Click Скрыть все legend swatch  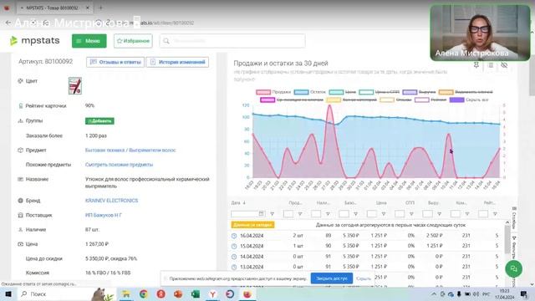click(x=457, y=99)
